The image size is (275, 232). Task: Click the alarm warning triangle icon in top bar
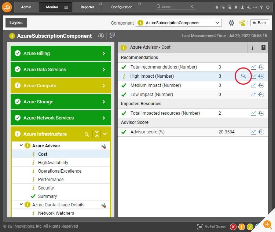(x=230, y=7)
